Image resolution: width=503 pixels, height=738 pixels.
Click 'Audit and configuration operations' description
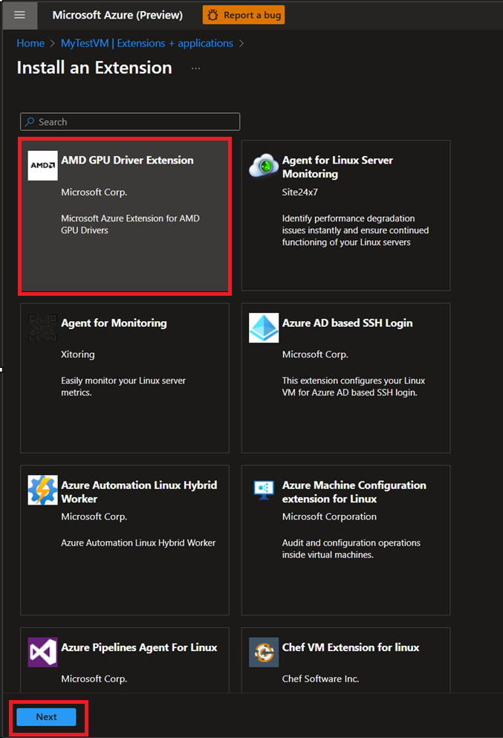click(x=351, y=548)
